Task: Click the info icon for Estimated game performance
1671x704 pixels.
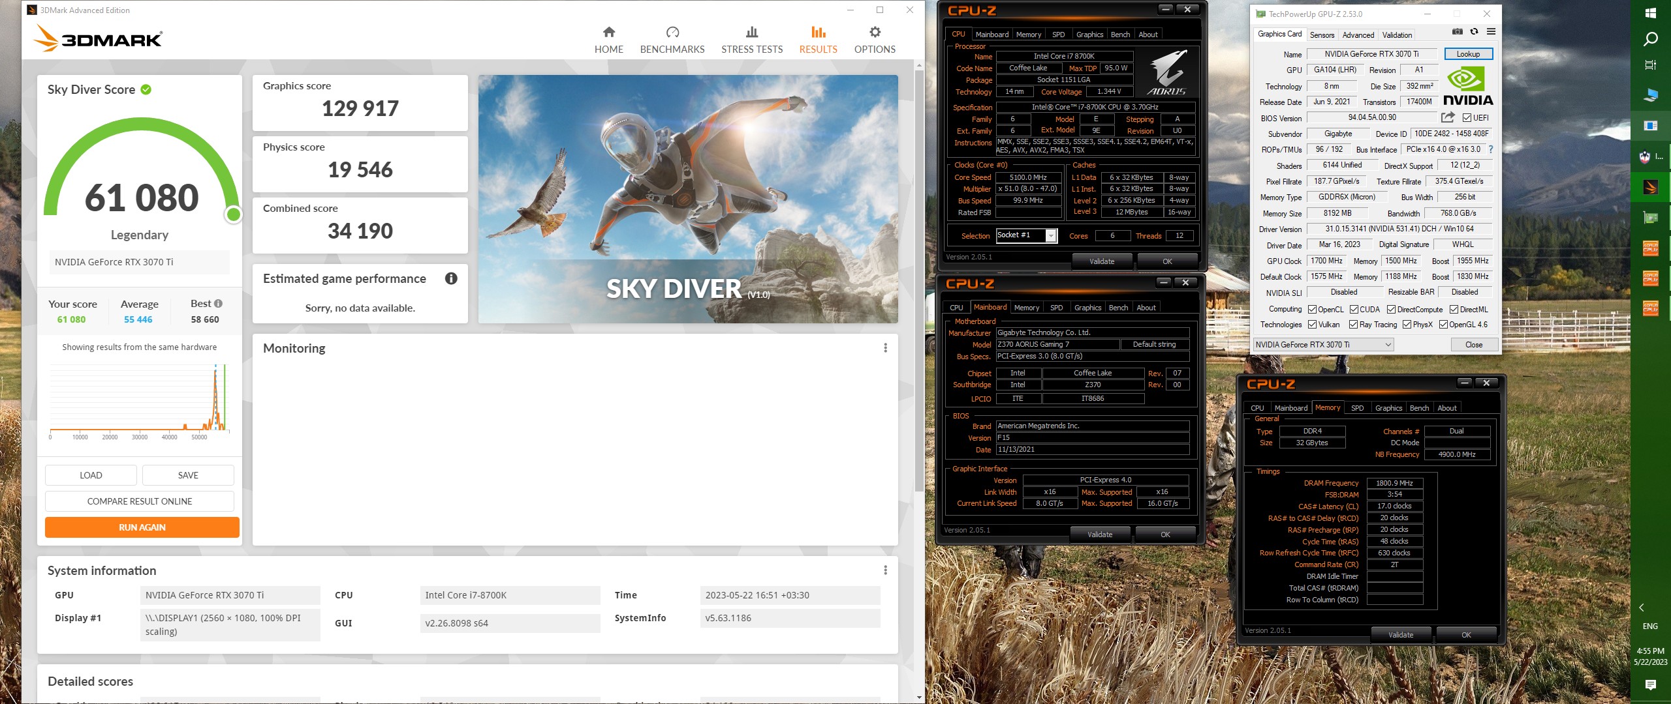Action: tap(451, 278)
